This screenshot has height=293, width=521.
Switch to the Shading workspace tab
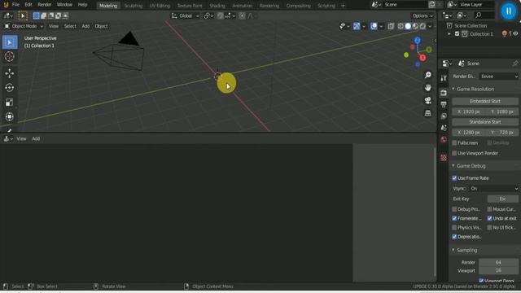tap(217, 6)
